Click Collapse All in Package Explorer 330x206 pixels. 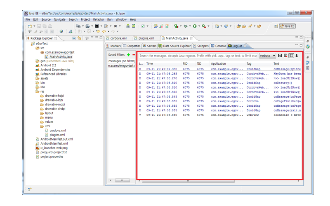pos(74,38)
